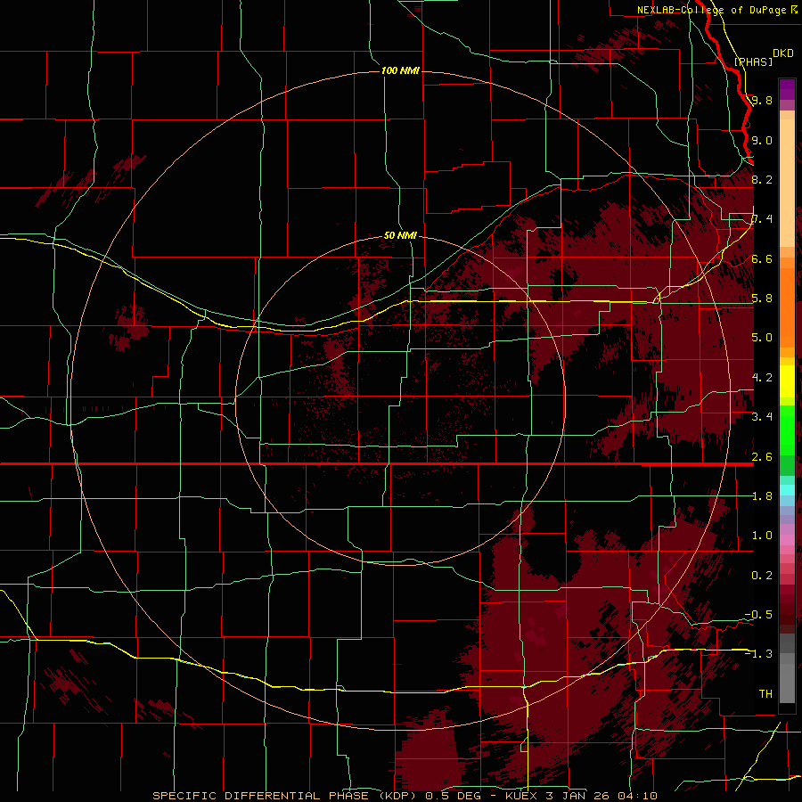Viewport: 802px width, 802px height.
Task: Click the 4.2 legend value
Action: [762, 377]
